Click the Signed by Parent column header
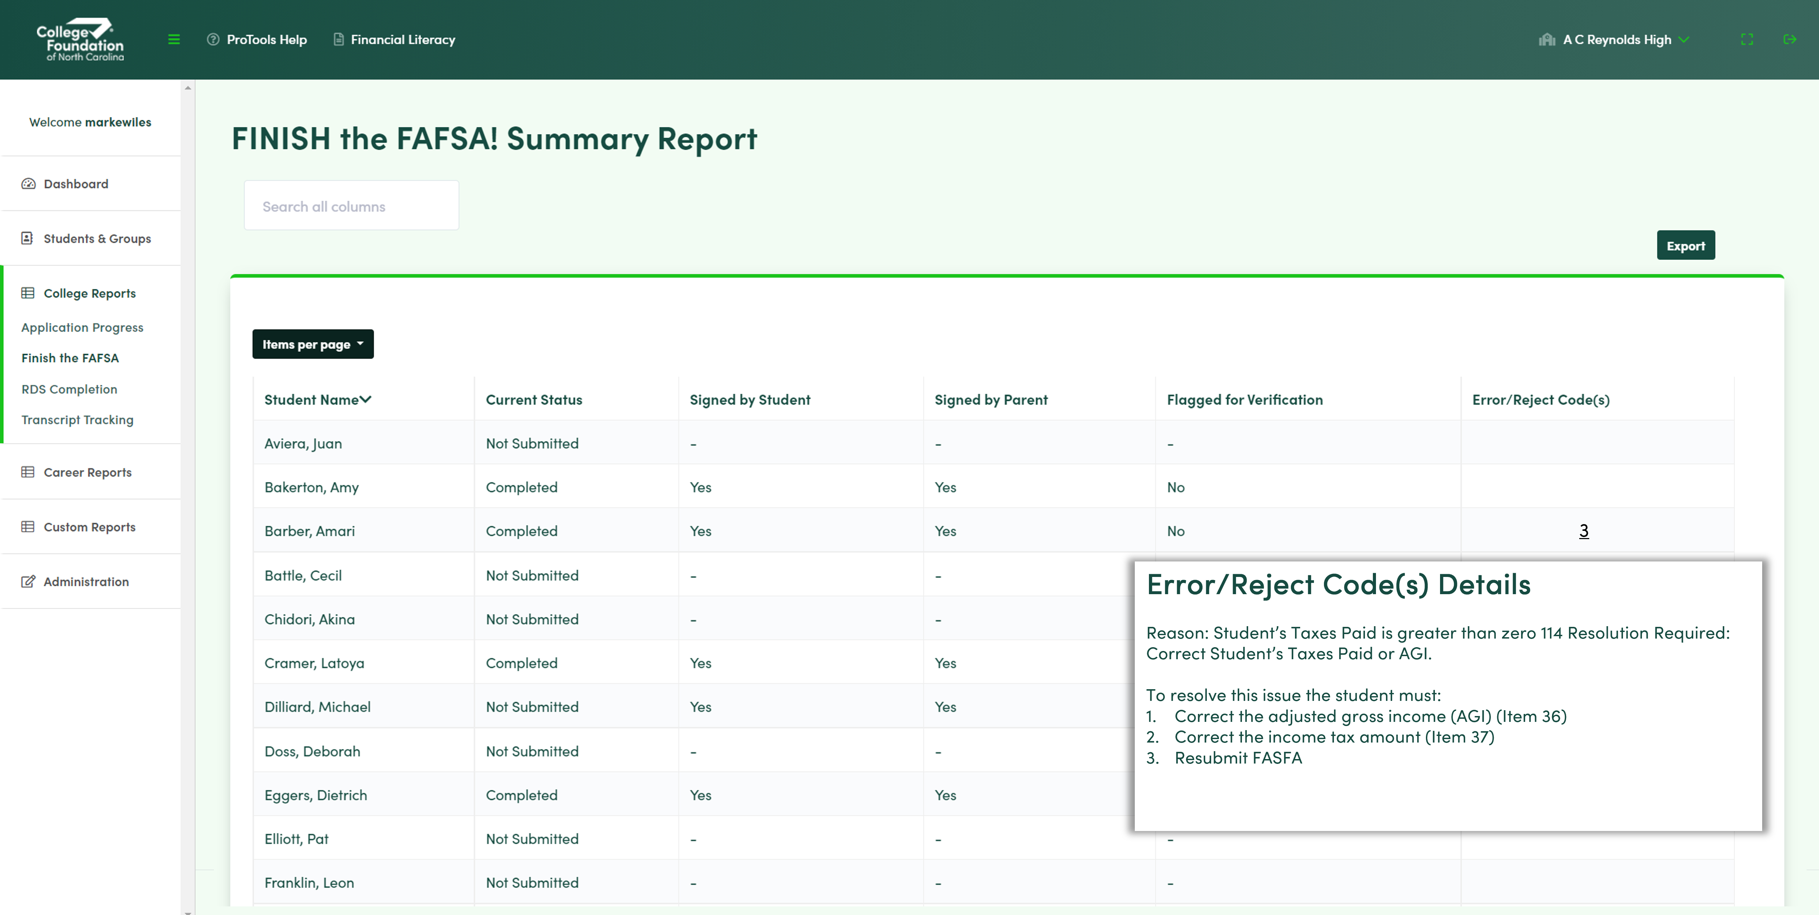The height and width of the screenshot is (915, 1819). click(991, 400)
